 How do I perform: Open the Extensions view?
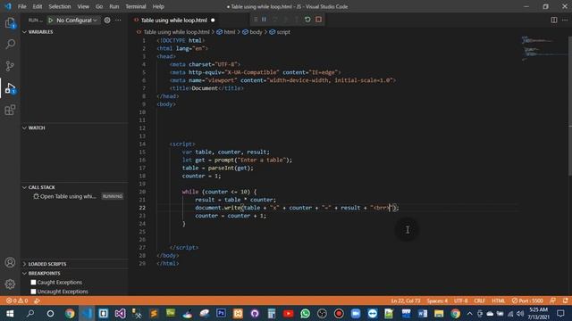tap(10, 110)
